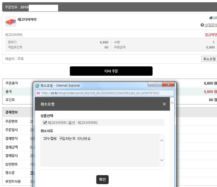The width and height of the screenshot is (217, 187).
Task: Click the SIR home icon
Action: click(211, 18)
